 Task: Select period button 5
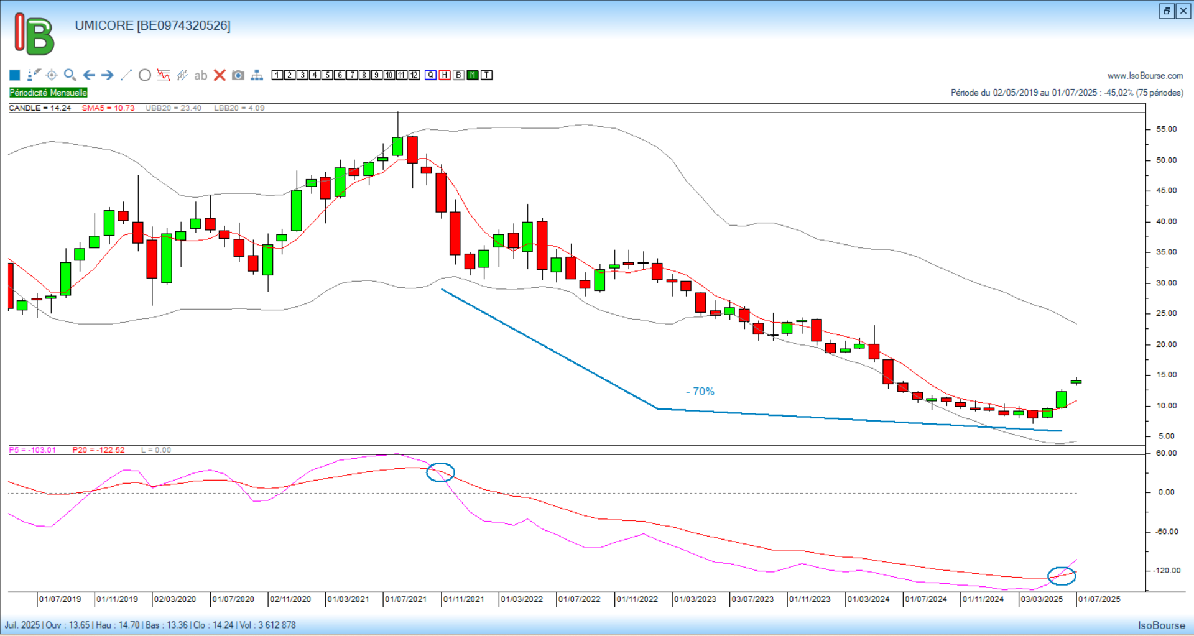click(x=327, y=75)
